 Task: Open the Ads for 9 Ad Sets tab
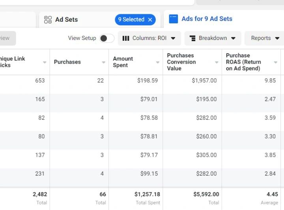[x=207, y=19]
